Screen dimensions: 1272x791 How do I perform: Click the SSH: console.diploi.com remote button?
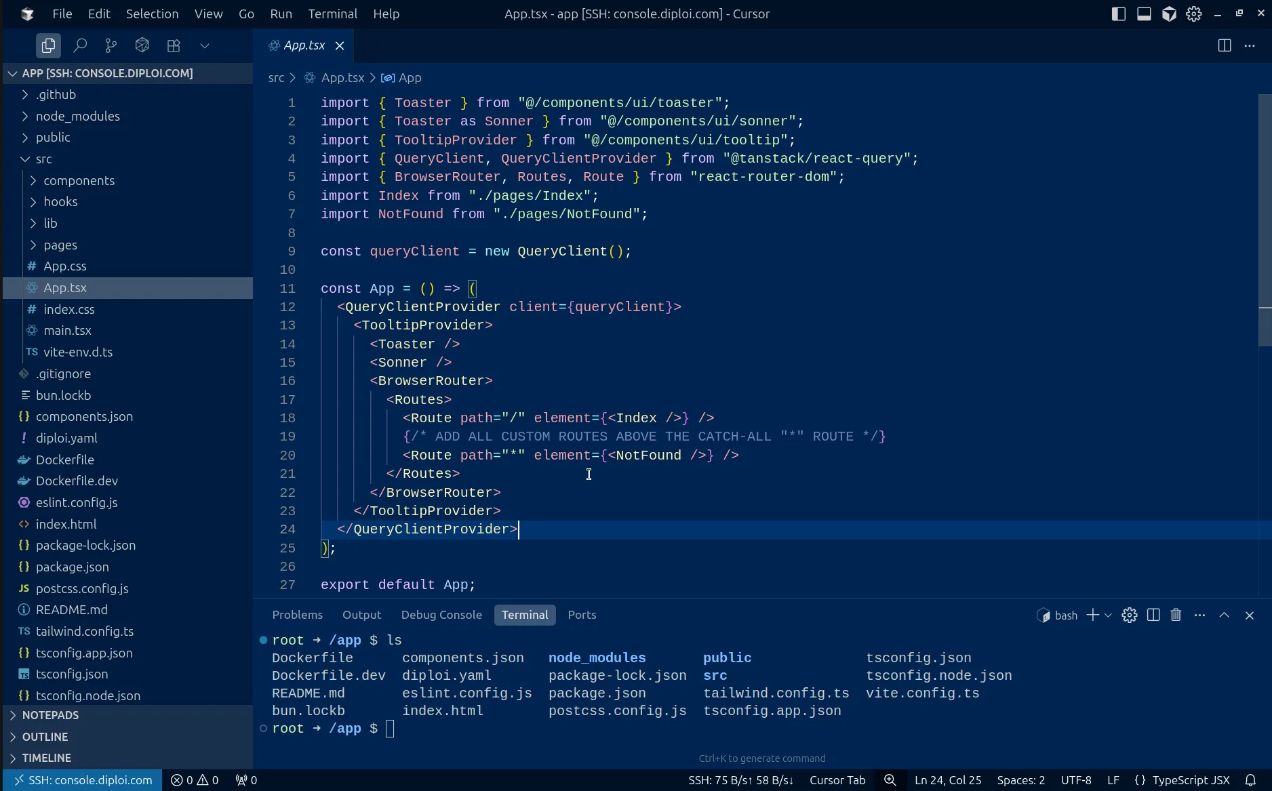(83, 780)
